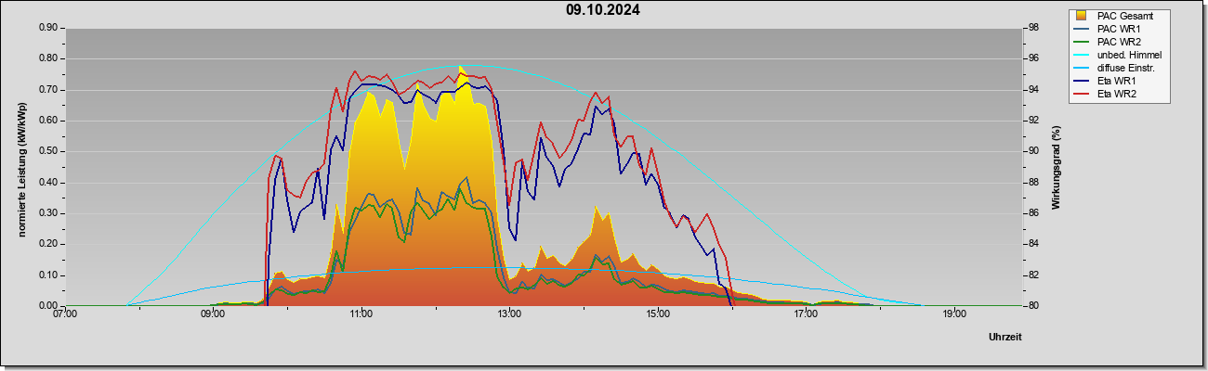Click the 0.90 left axis value
This screenshot has width=1208, height=371.
pyautogui.click(x=48, y=28)
